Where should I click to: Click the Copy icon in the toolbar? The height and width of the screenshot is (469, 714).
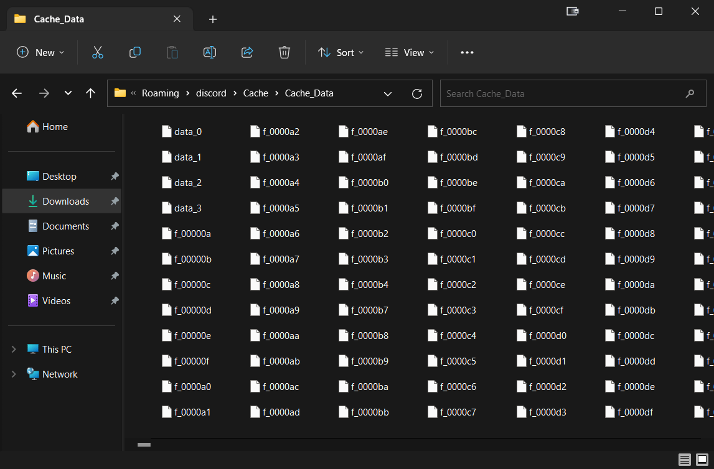pos(135,52)
